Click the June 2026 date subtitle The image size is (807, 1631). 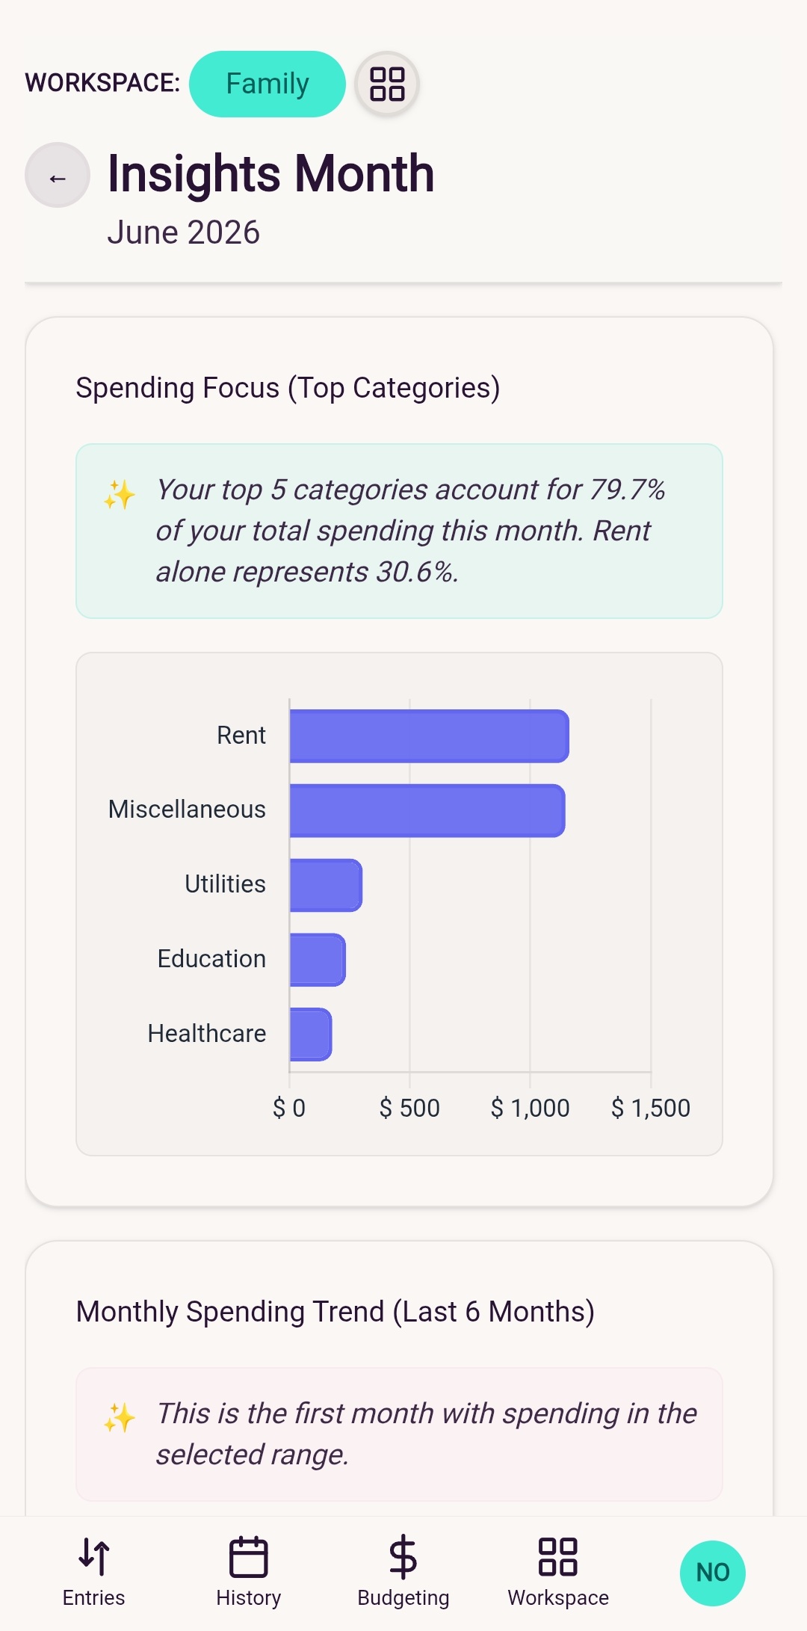[184, 232]
